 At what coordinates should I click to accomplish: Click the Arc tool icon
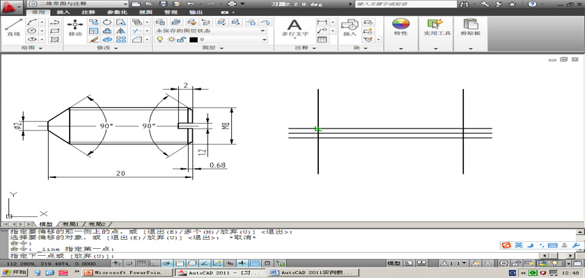pos(33,22)
